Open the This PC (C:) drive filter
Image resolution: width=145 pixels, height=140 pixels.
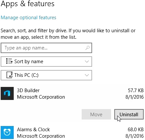(46, 75)
